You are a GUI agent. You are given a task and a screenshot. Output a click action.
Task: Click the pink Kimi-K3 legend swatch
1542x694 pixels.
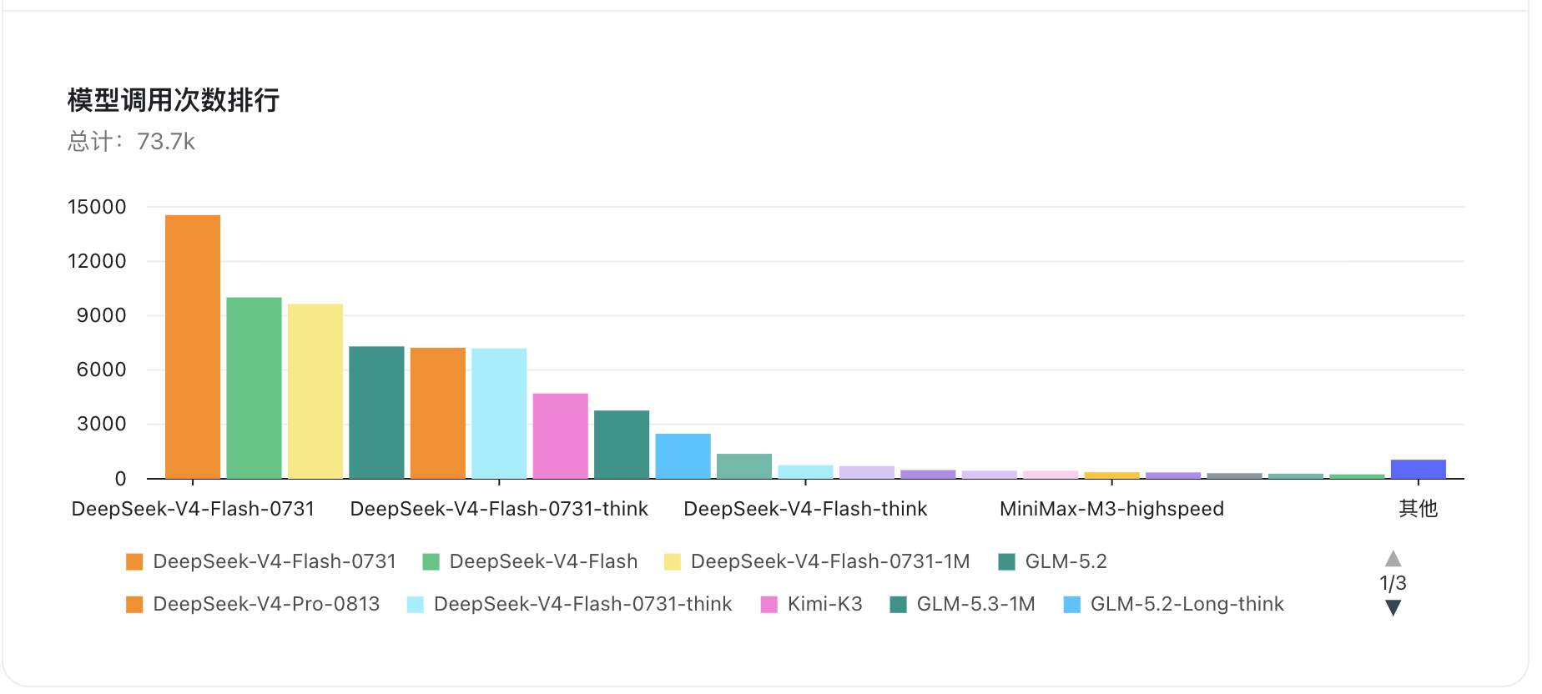click(769, 604)
